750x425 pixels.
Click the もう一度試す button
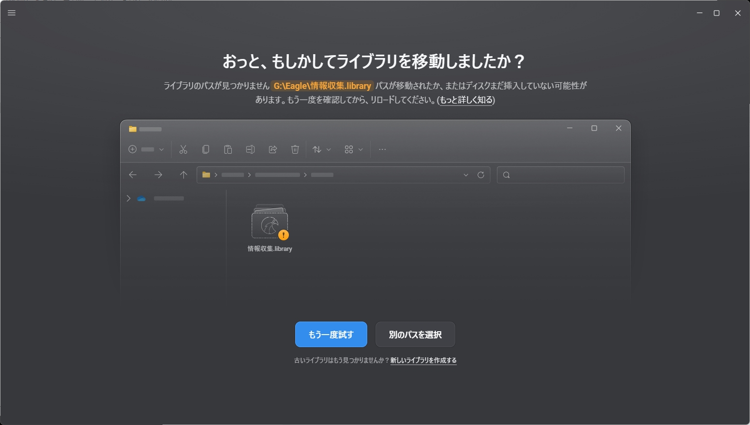(x=331, y=334)
